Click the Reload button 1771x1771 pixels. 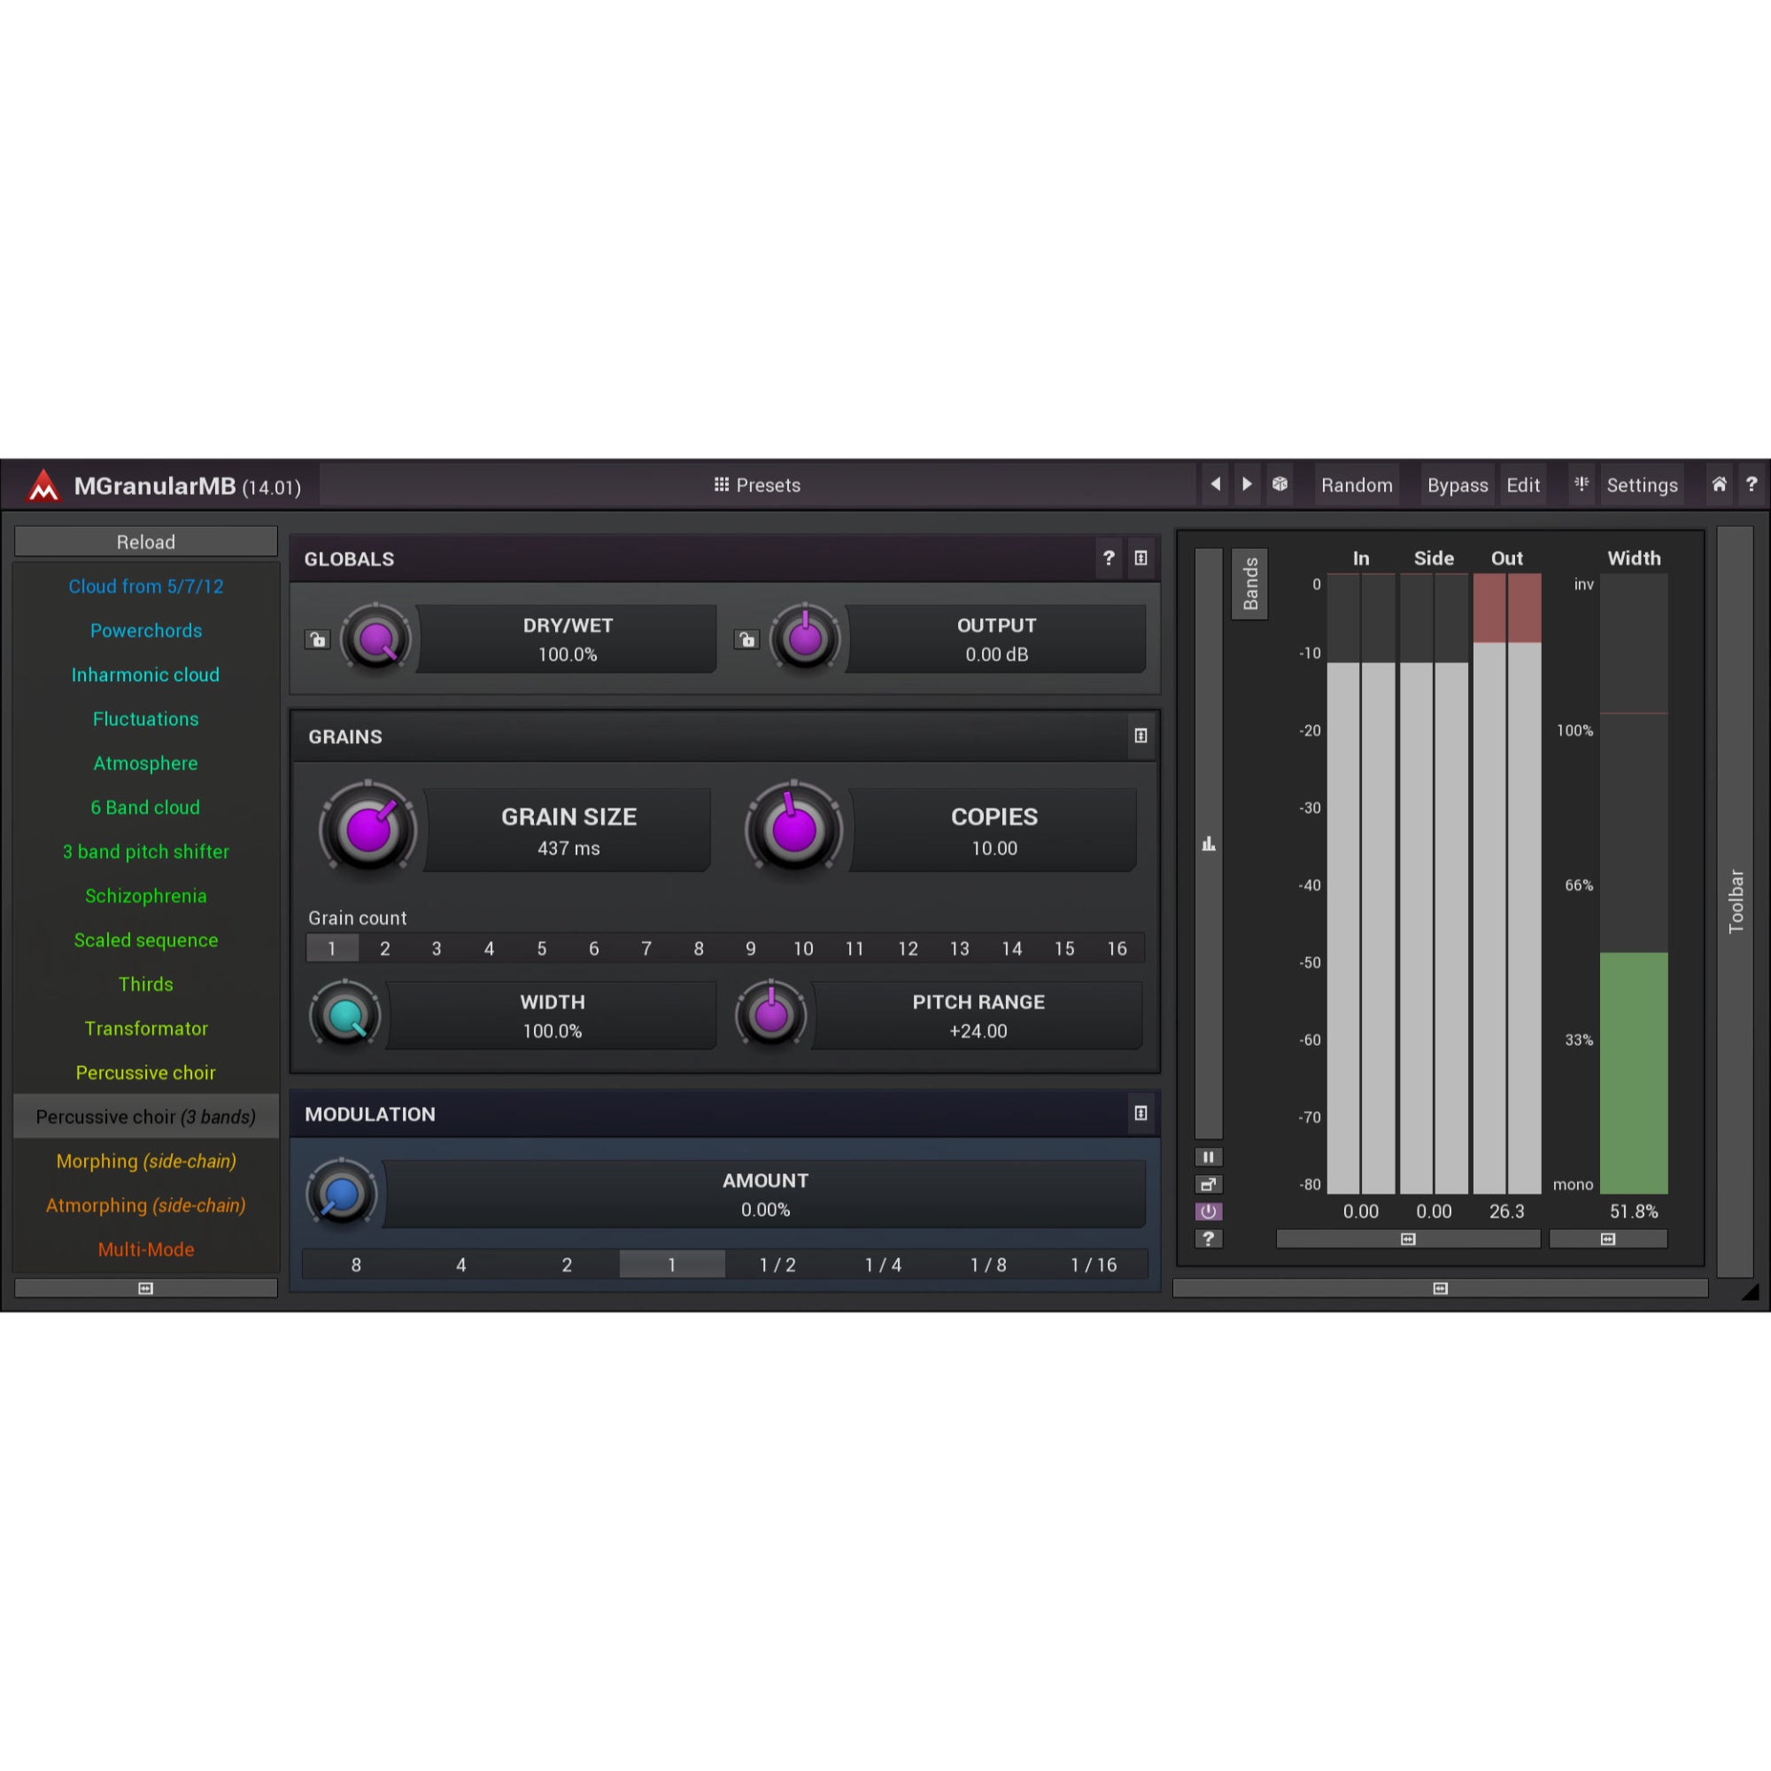pos(146,542)
